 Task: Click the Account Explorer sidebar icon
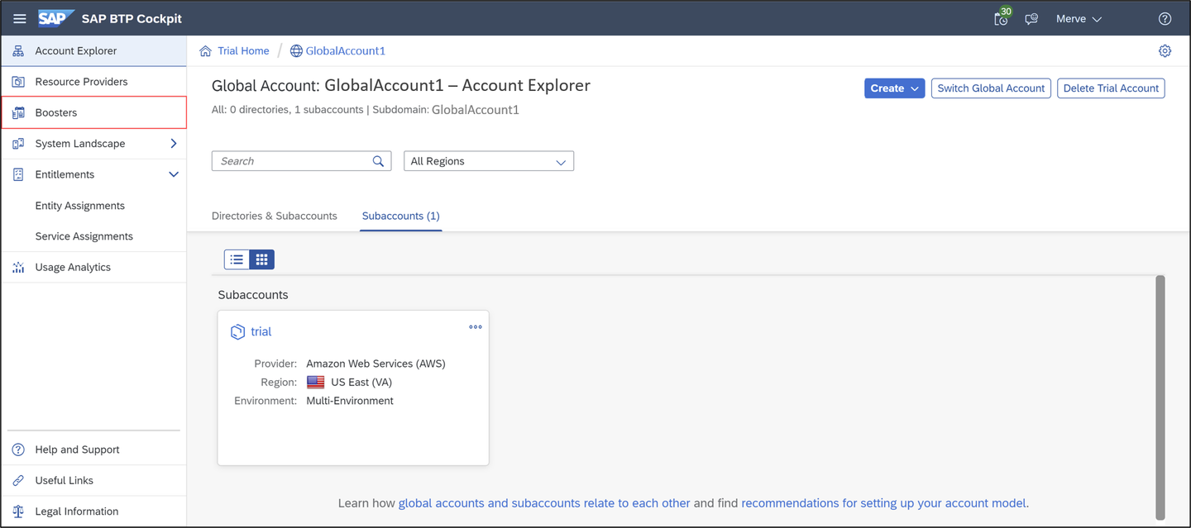click(x=18, y=51)
